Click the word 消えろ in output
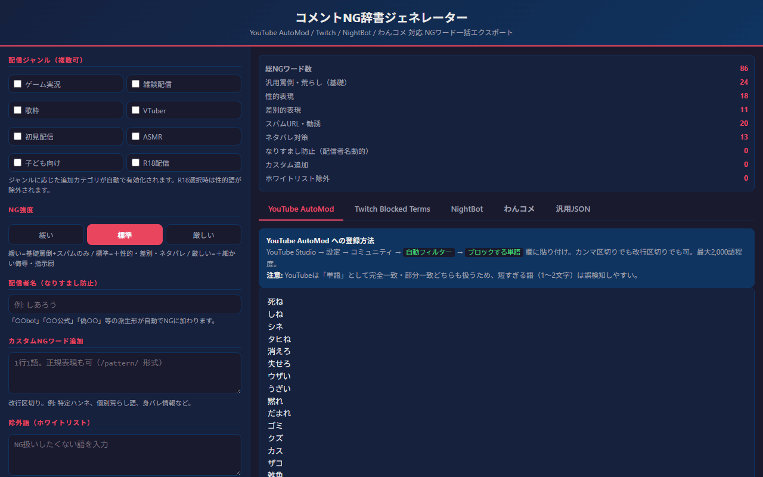This screenshot has height=477, width=763. tap(279, 351)
